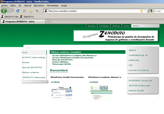Click the Programa Zenódoto banner logo
Screen dimensions: 164x114
[x=116, y=36]
